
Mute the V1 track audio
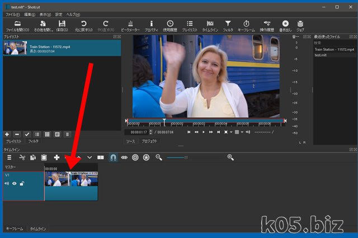(x=7, y=183)
